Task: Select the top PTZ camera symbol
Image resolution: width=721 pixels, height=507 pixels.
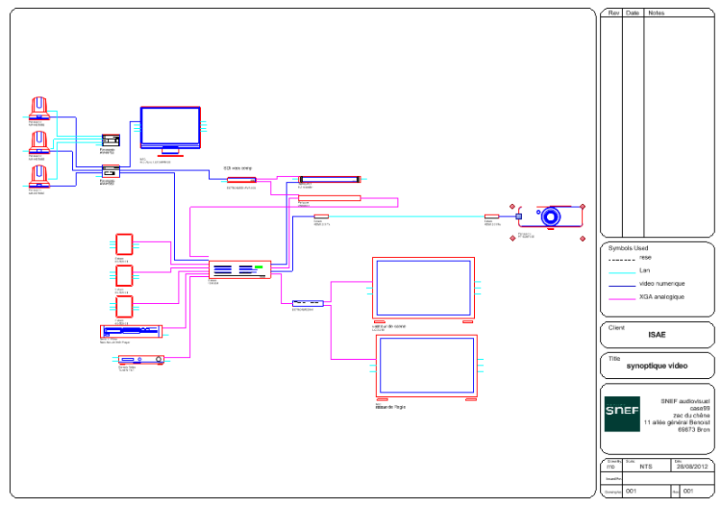Action: coord(40,107)
